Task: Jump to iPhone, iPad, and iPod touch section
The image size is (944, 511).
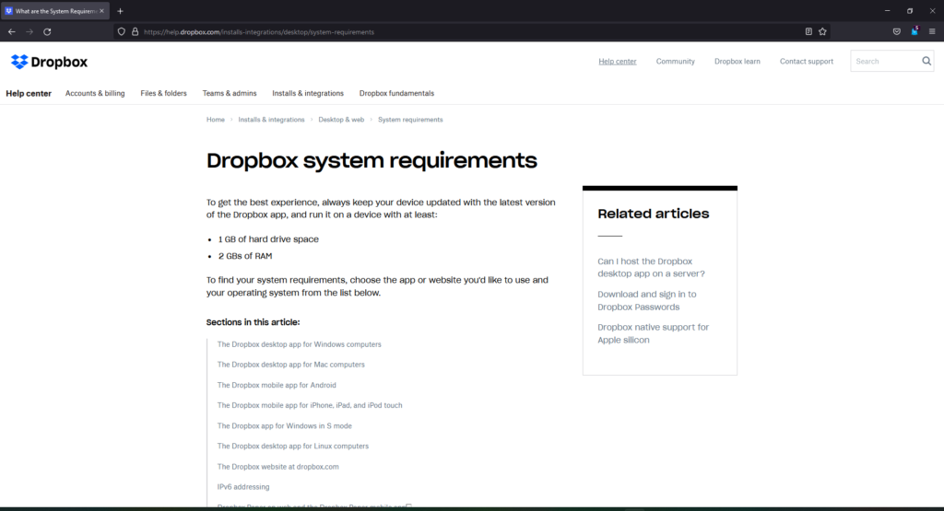Action: pos(310,405)
